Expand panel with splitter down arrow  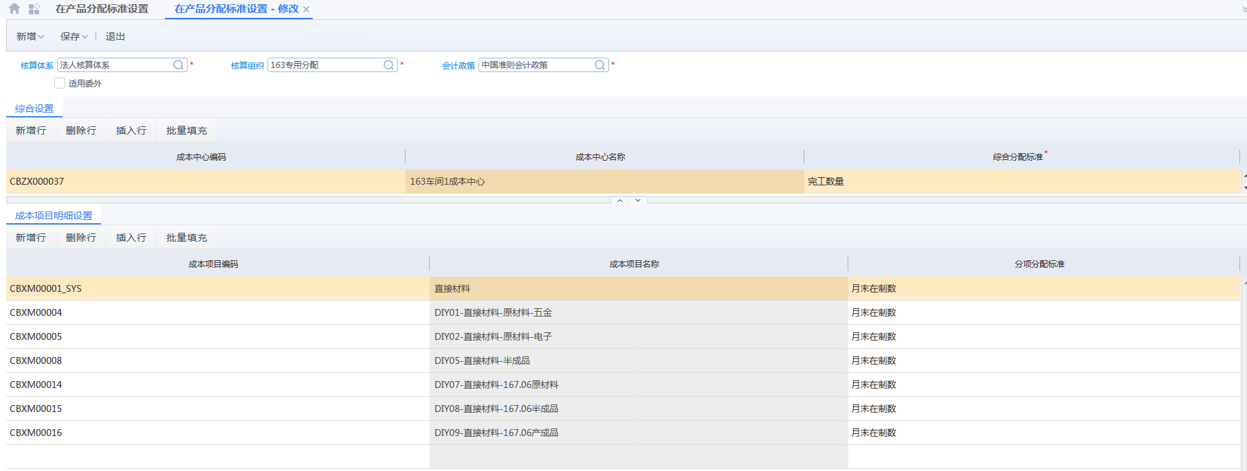click(x=638, y=200)
